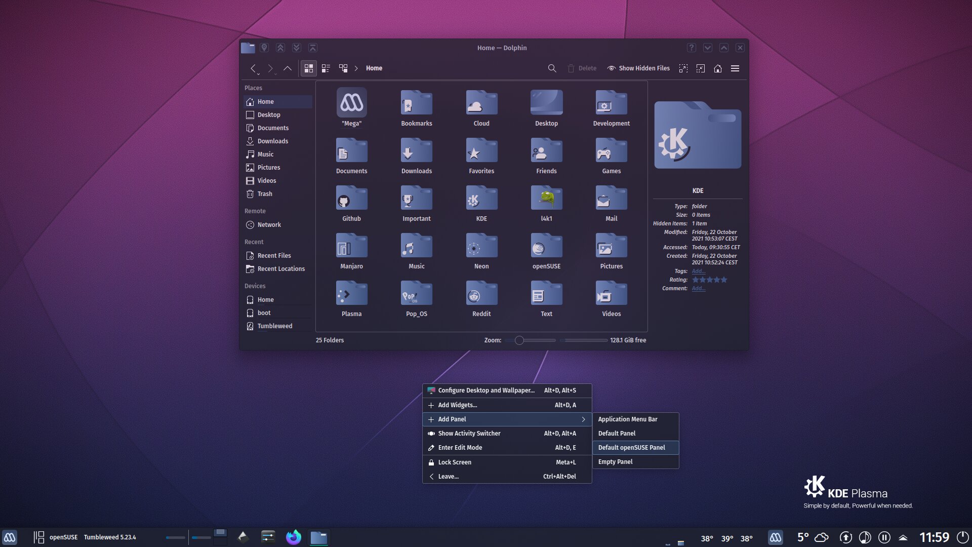
Task: Click Home in the location breadcrumb
Action: [x=374, y=68]
